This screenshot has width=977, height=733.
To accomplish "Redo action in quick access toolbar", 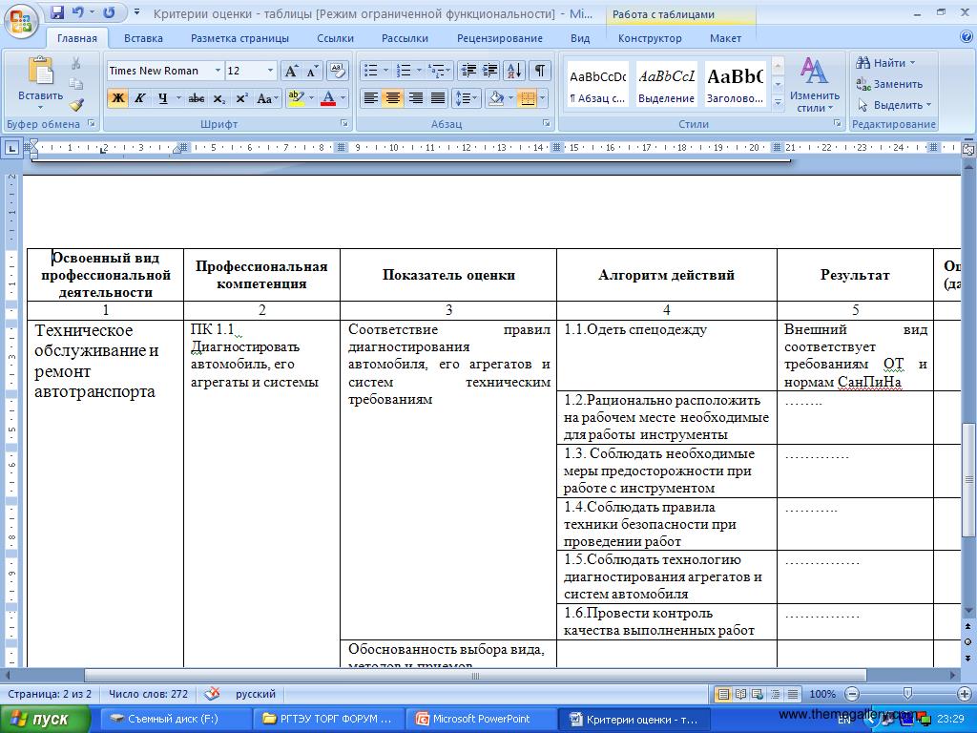I will coord(109,12).
